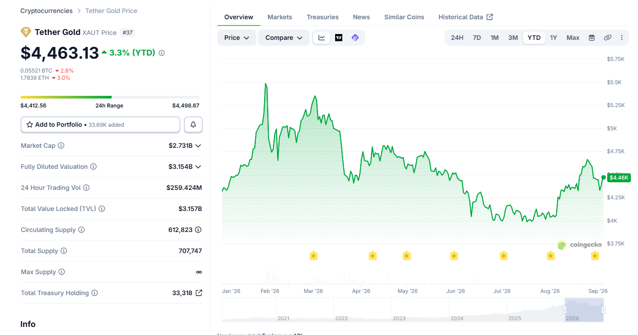This screenshot has height=335, width=638.
Task: Click 24 Hour Trading Vol info icon
Action: [86, 188]
